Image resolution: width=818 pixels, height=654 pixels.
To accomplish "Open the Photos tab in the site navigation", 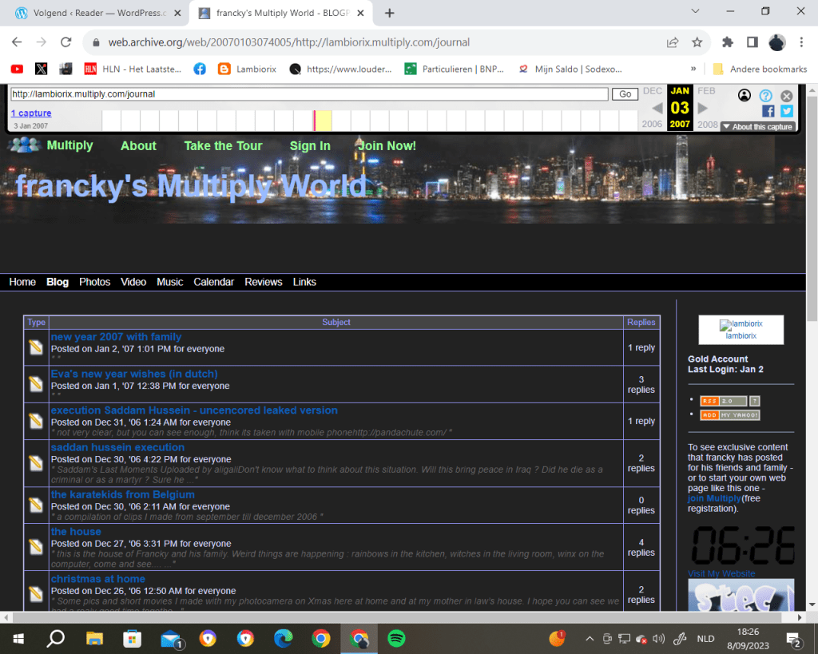I will pyautogui.click(x=94, y=282).
